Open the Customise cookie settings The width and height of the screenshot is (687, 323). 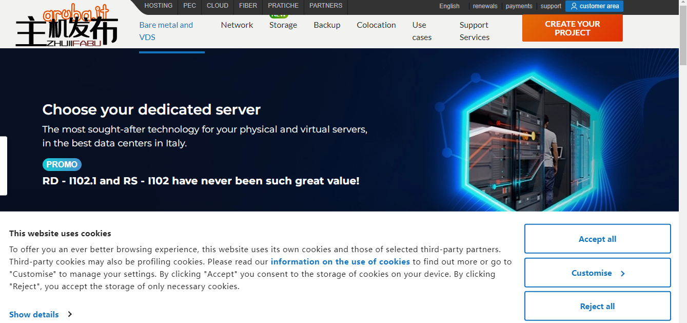pos(597,273)
